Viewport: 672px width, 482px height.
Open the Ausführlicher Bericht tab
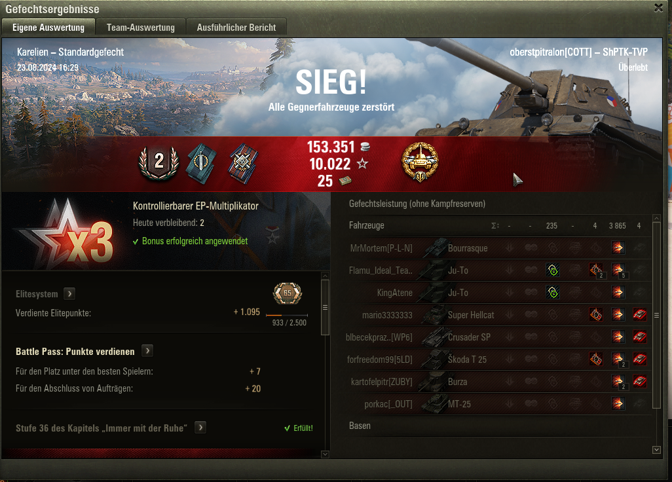point(236,28)
